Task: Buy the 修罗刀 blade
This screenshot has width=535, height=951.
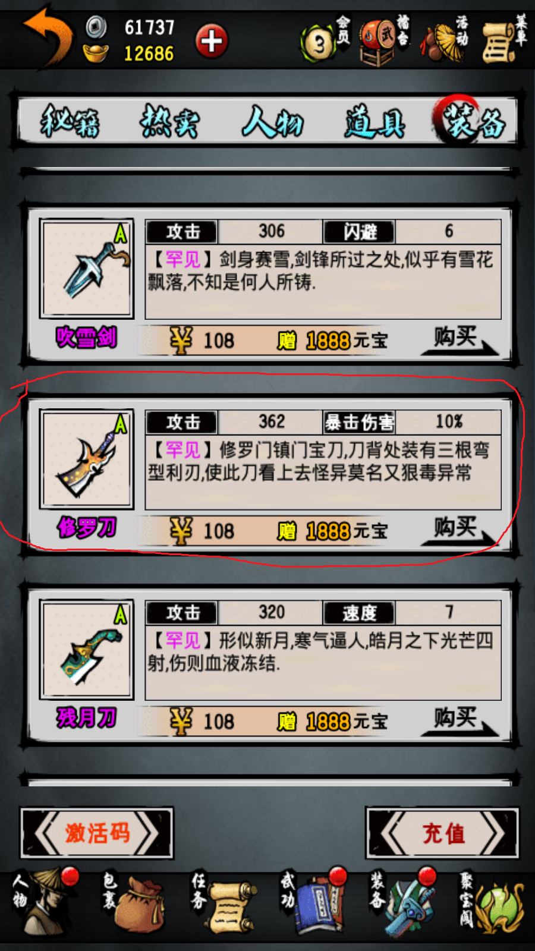Action: (x=459, y=530)
